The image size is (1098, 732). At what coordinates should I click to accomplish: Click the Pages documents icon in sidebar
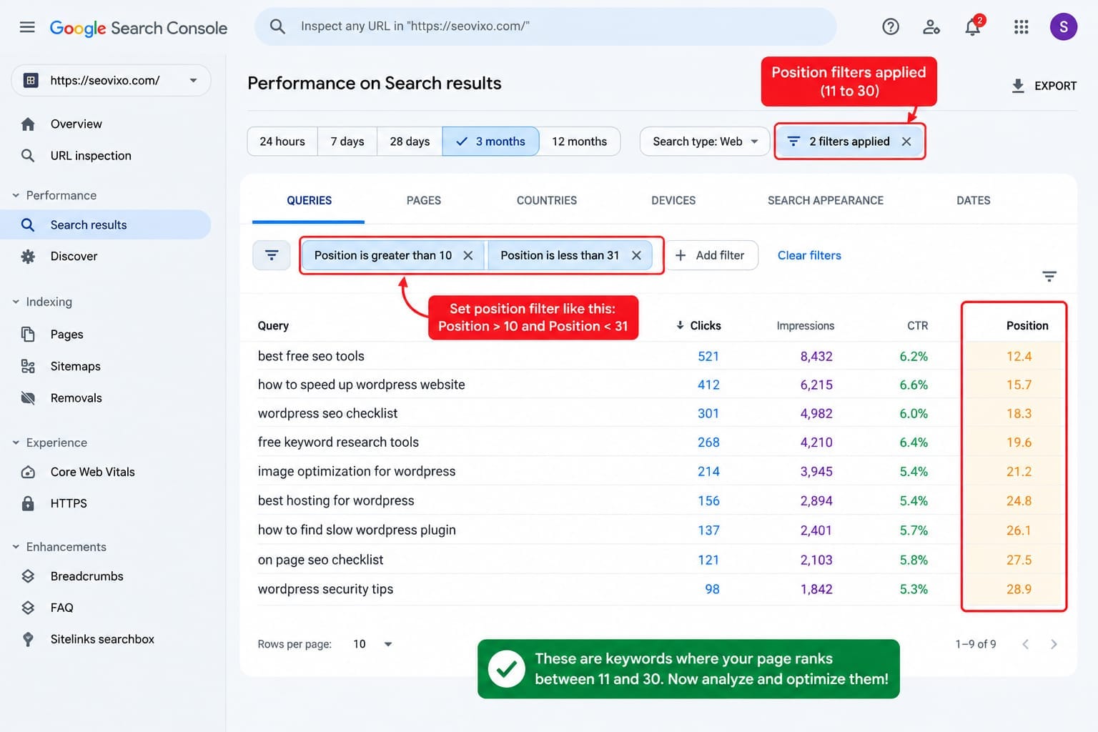pos(28,335)
